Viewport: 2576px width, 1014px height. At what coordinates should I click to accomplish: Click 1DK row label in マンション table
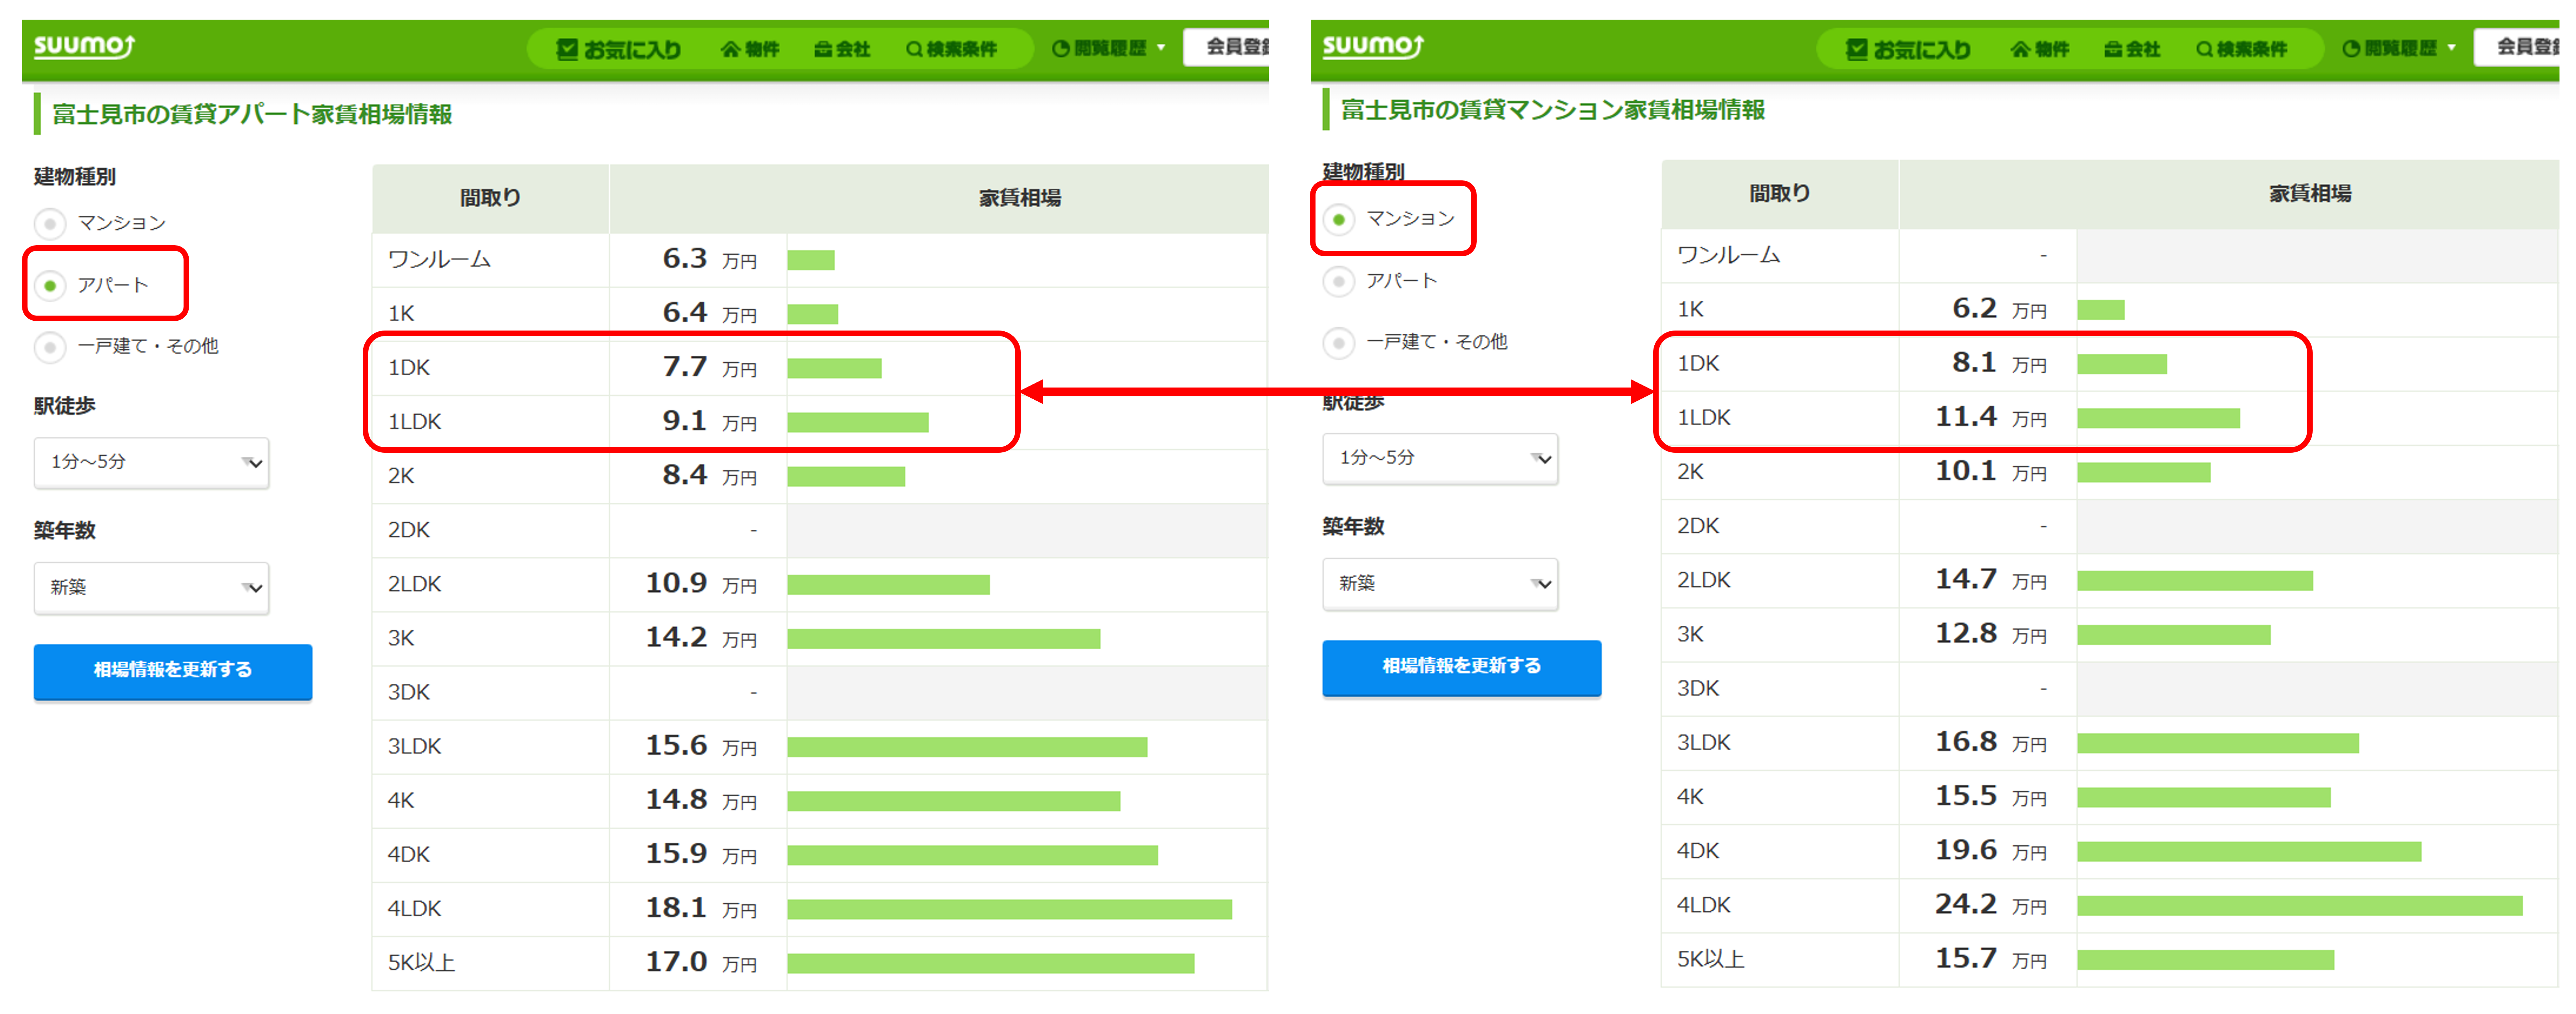click(1698, 364)
